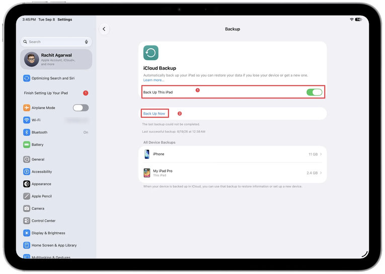Viewport: 385px width, 274px height.
Task: Go back with the chevron button
Action: pos(104,29)
